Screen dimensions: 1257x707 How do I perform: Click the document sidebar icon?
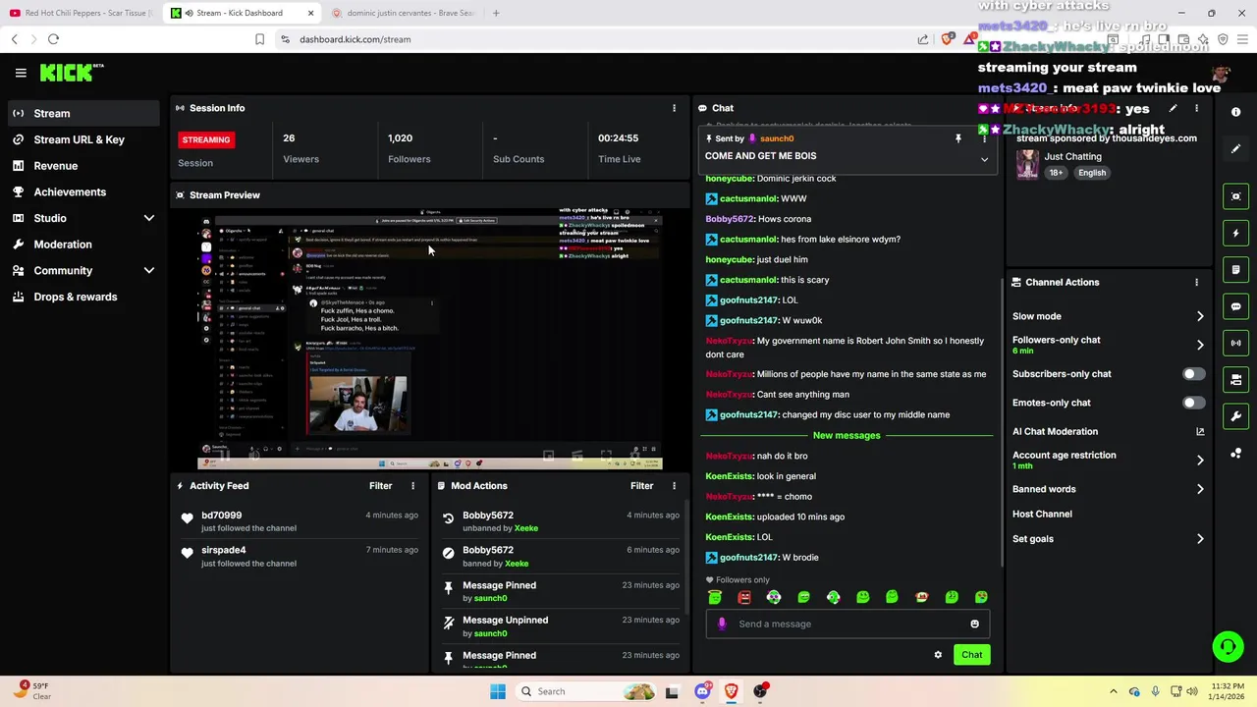[x=1236, y=270]
